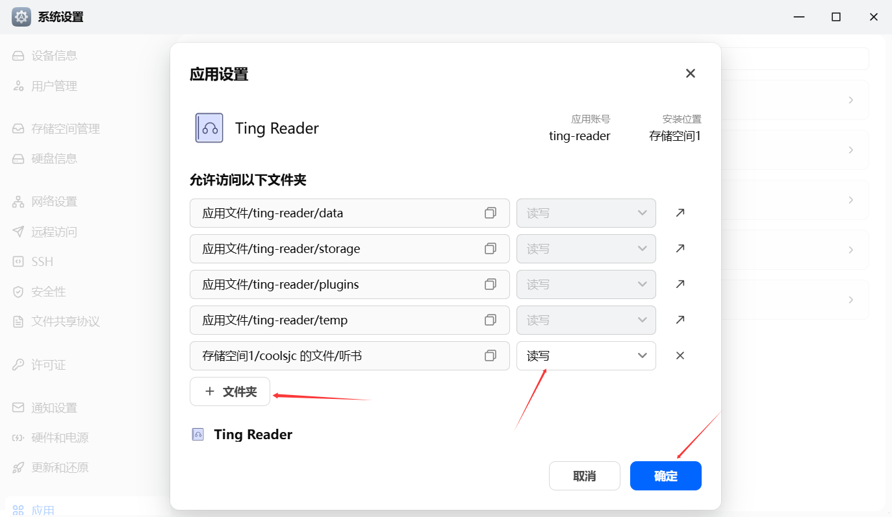Copy path 应用文件/ting-reader/temp
Viewport: 892px width, 517px height.
491,320
